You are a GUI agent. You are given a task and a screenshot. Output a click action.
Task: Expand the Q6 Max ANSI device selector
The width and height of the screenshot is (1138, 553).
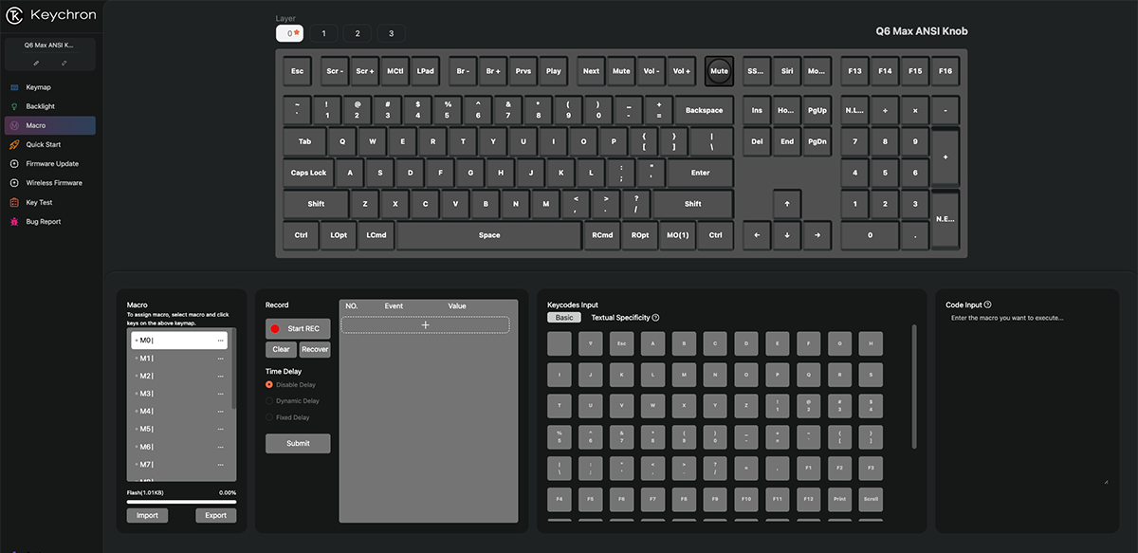tap(49, 45)
